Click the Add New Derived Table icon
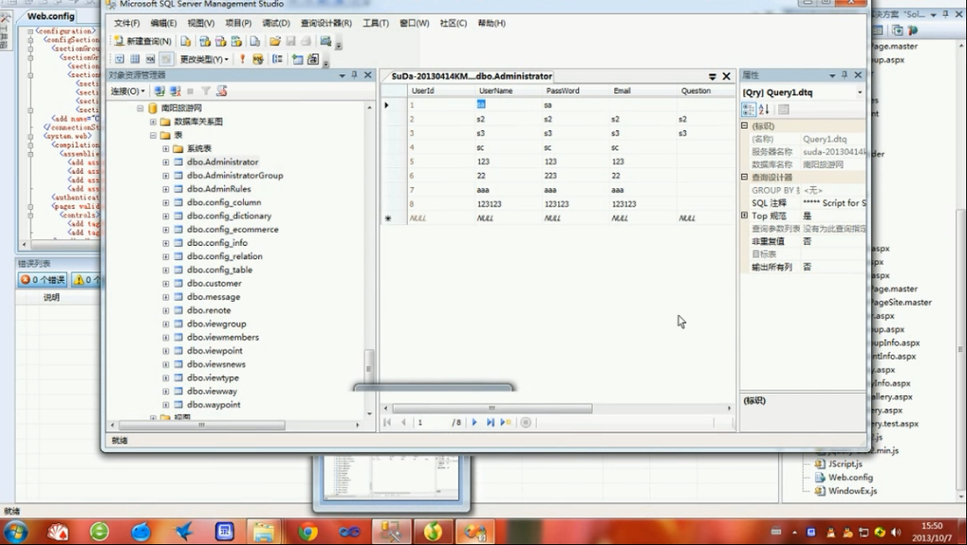Viewport: 967px width, 545px height. [x=313, y=59]
